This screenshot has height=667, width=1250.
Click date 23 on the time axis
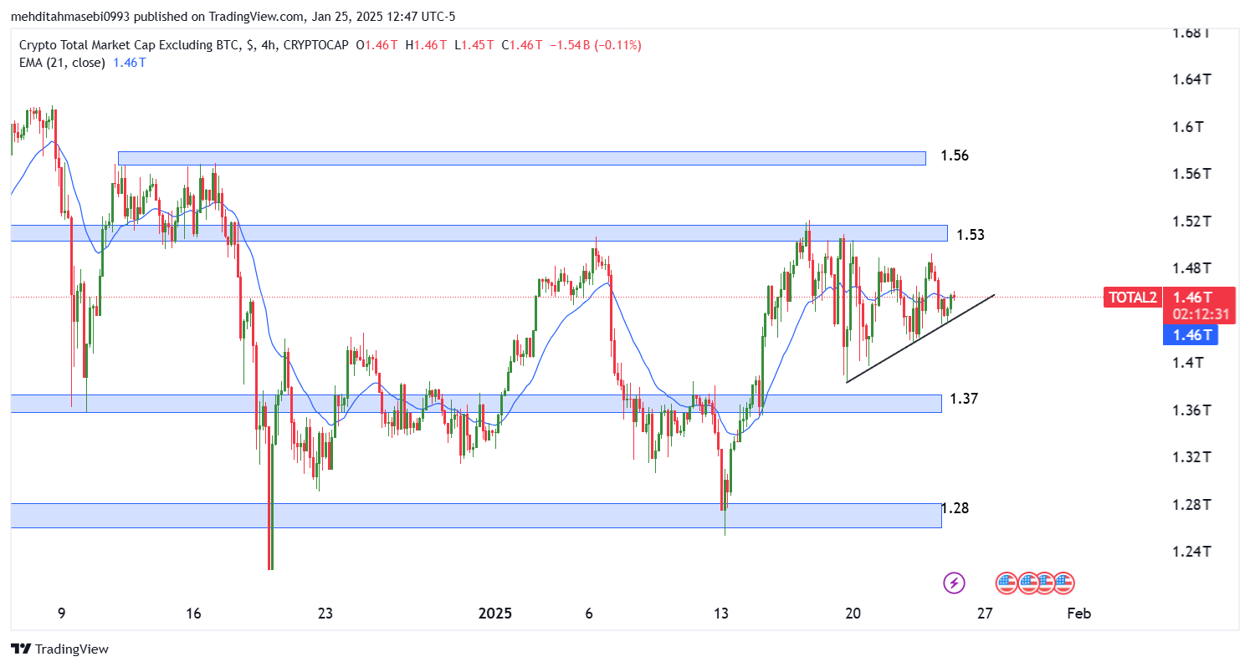[325, 614]
